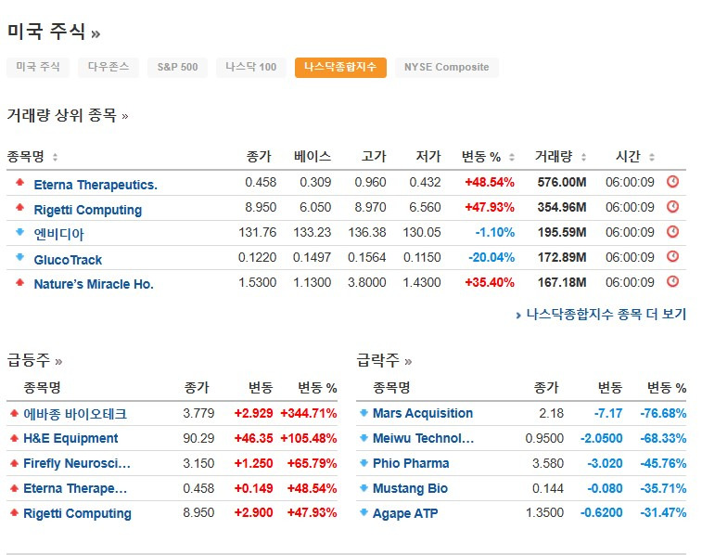Click the -20.04% change value
The image size is (702, 555).
[x=491, y=258]
